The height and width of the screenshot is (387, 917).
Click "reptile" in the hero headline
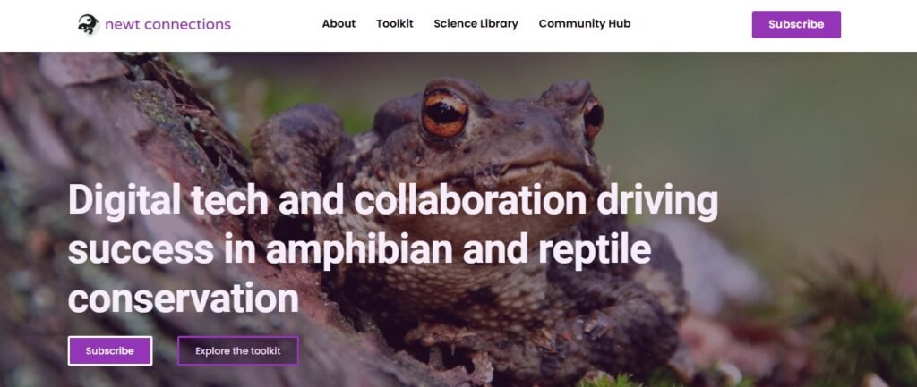click(595, 249)
